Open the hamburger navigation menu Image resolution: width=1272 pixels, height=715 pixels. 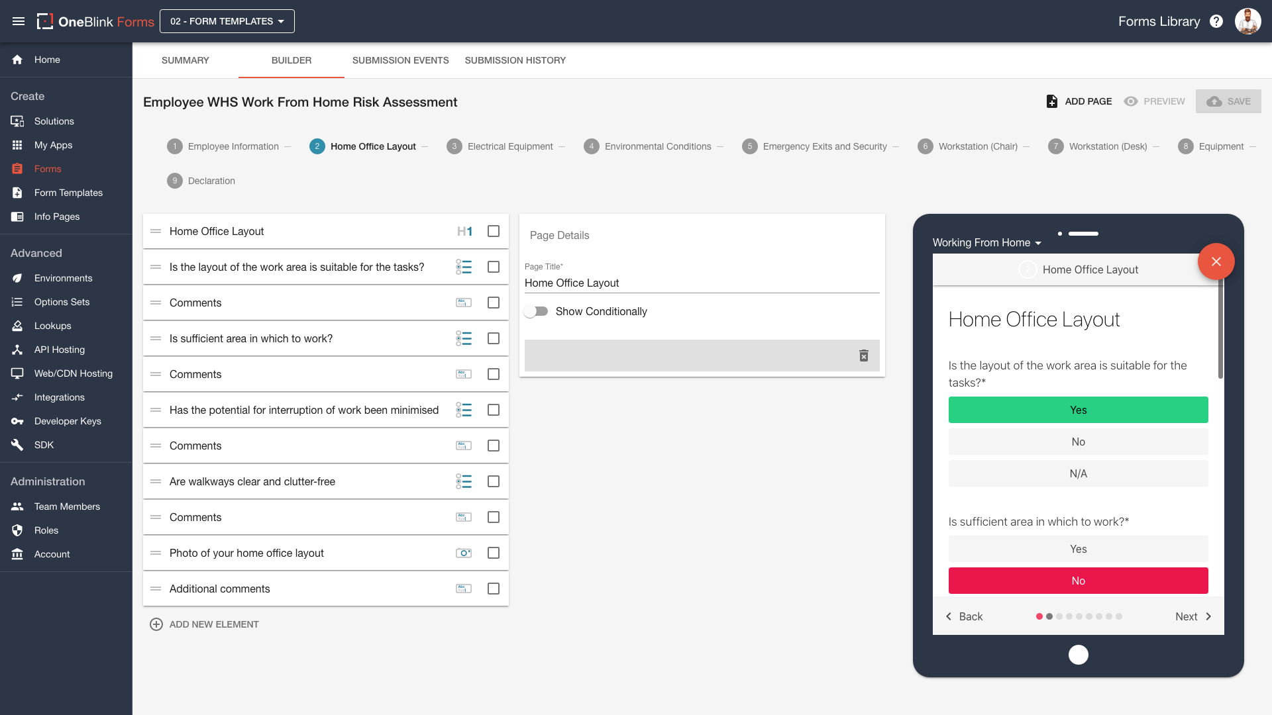pyautogui.click(x=19, y=21)
